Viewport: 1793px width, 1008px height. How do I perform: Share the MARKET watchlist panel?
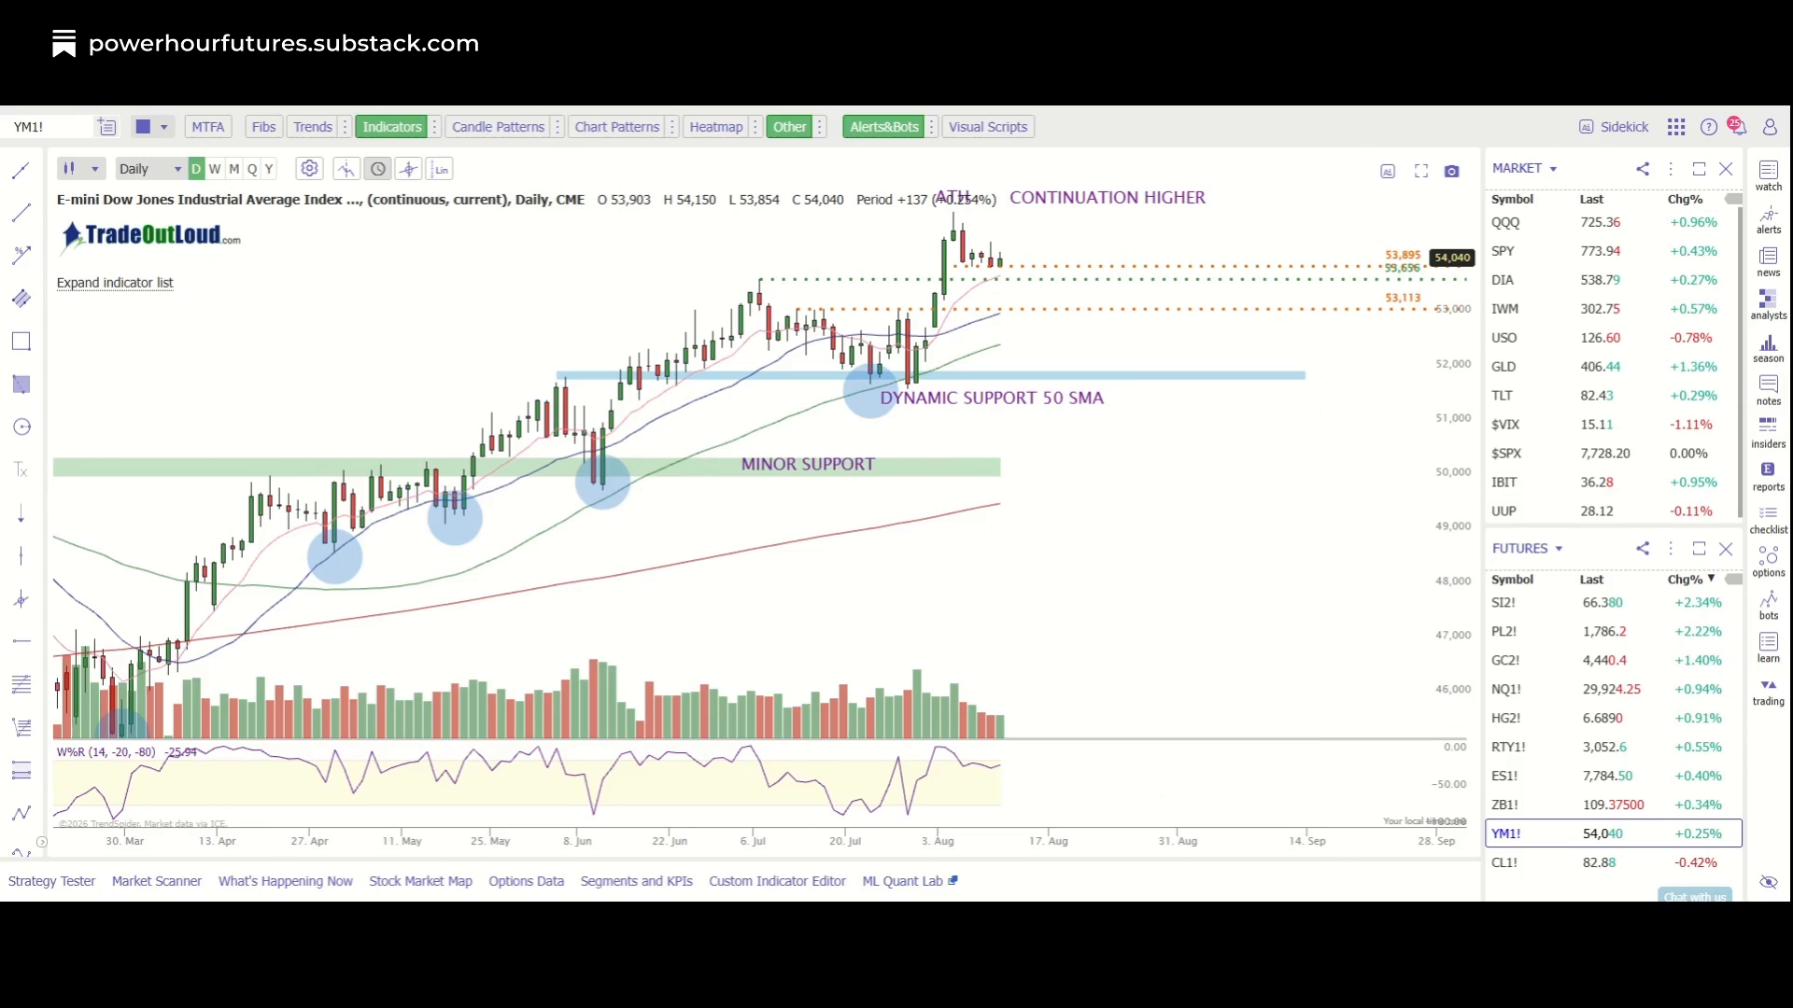(x=1643, y=169)
